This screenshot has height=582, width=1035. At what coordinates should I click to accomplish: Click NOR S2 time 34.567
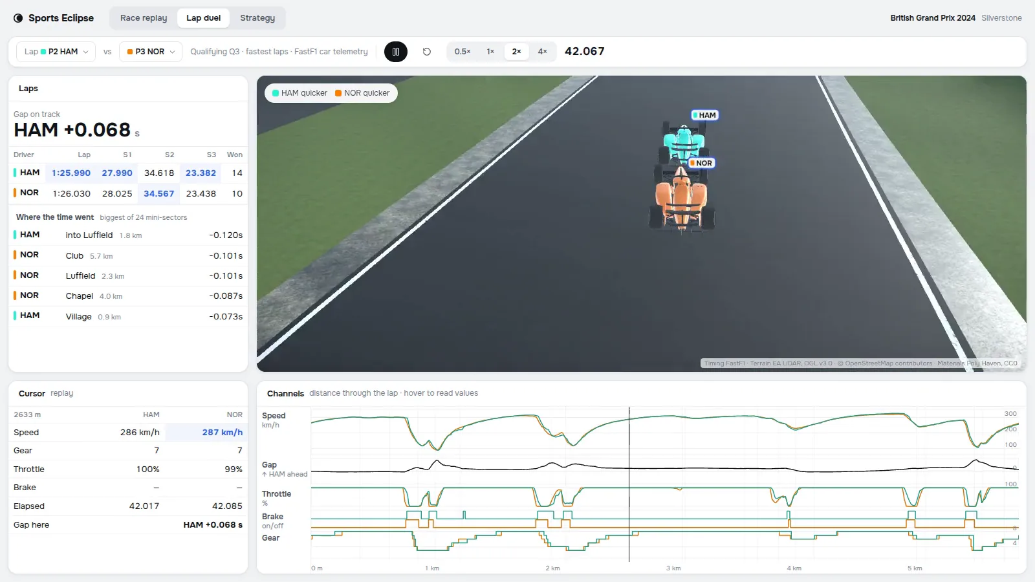[x=159, y=193]
